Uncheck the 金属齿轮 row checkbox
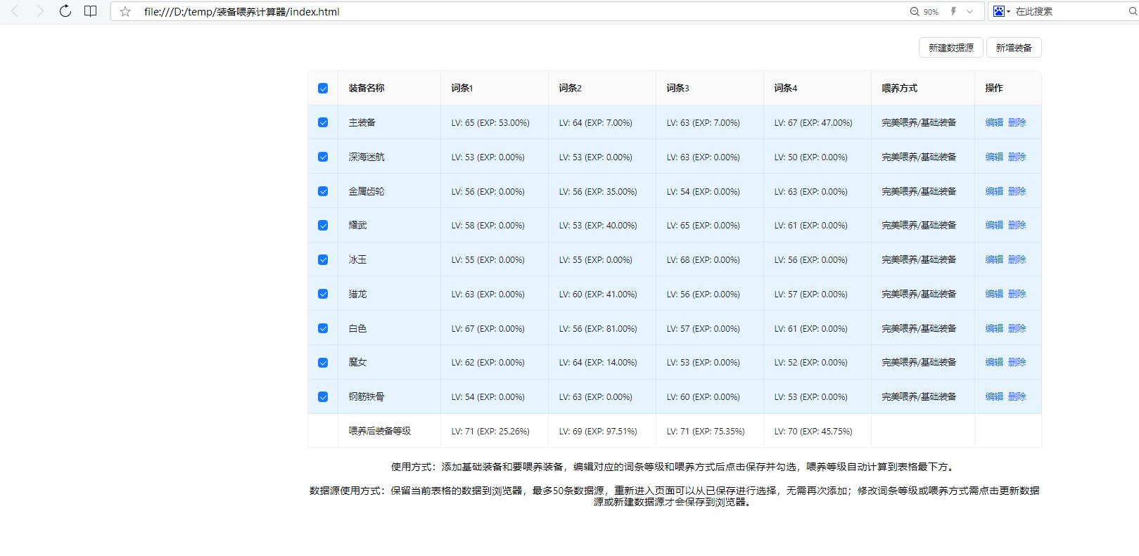1139x556 pixels. tap(323, 191)
